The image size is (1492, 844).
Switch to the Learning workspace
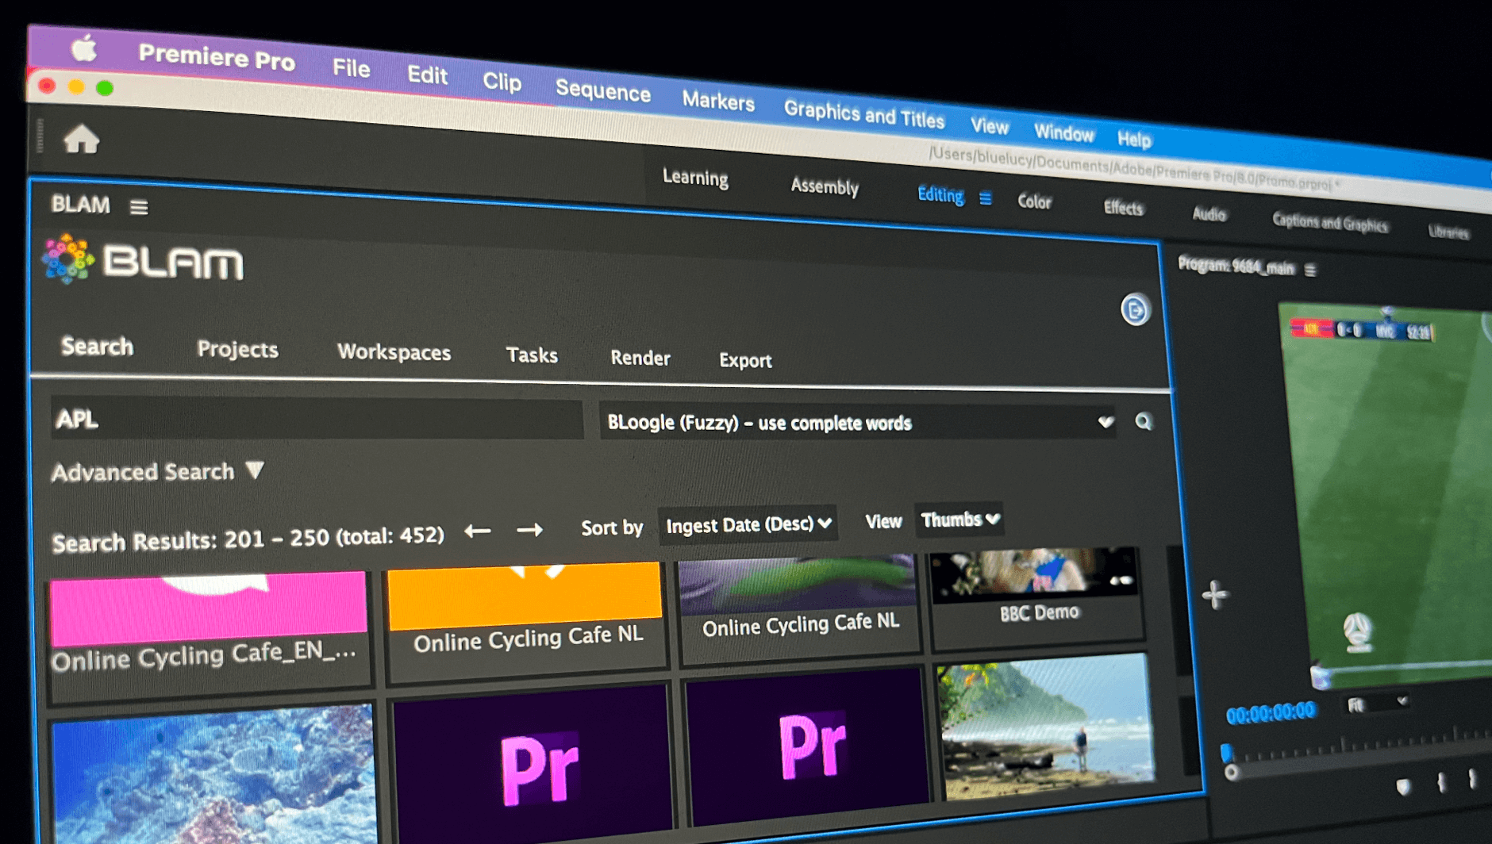tap(695, 178)
